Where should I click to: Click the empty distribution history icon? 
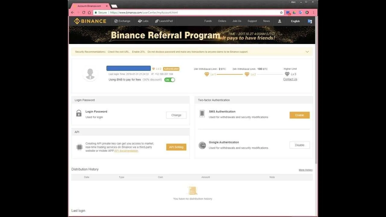[192, 190]
